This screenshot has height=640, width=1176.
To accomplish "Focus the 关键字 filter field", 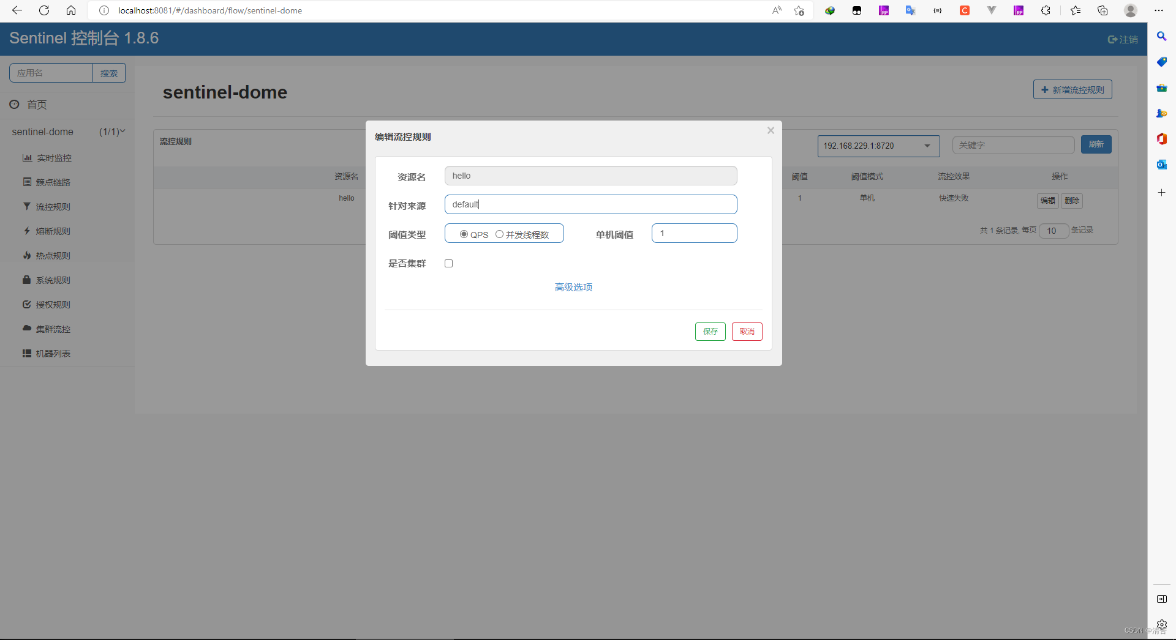I will (1013, 145).
